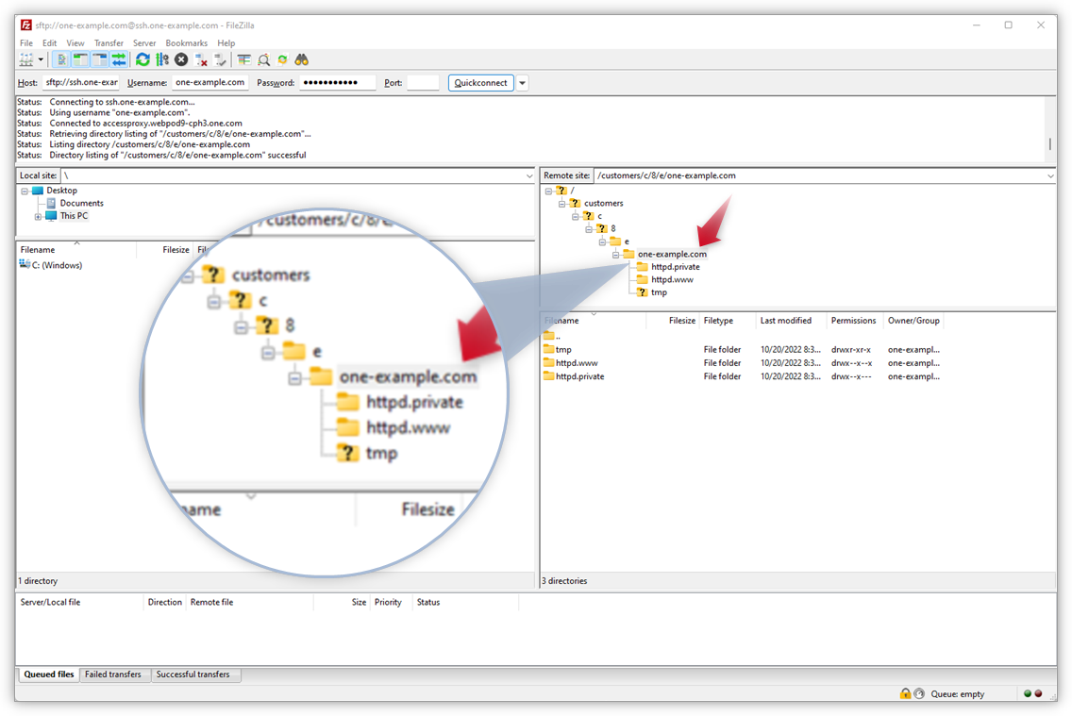Screen dimensions: 1072x716
Task: Toggle local directory tree display
Action: point(80,59)
